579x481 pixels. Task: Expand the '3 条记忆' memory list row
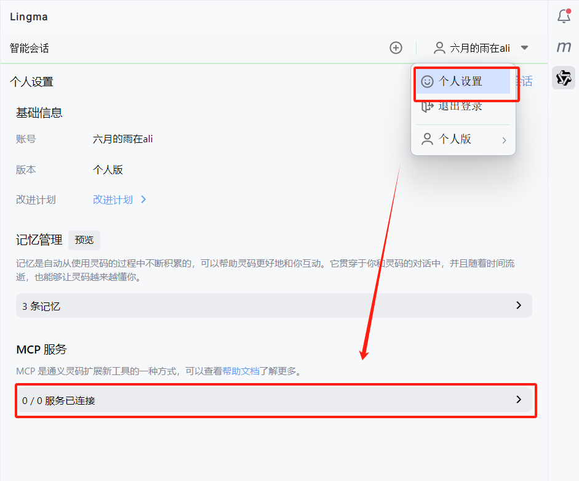[x=274, y=305]
